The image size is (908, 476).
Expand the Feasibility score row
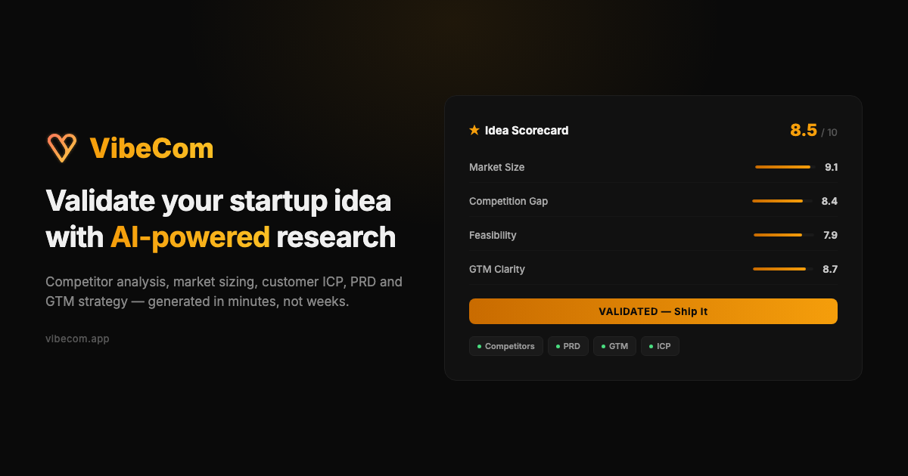click(x=652, y=235)
